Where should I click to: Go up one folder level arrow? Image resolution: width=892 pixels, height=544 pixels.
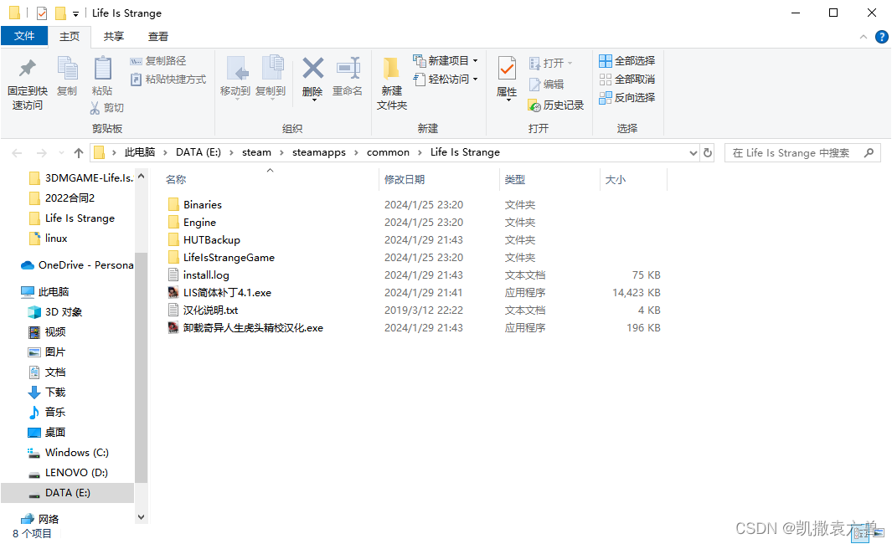79,153
